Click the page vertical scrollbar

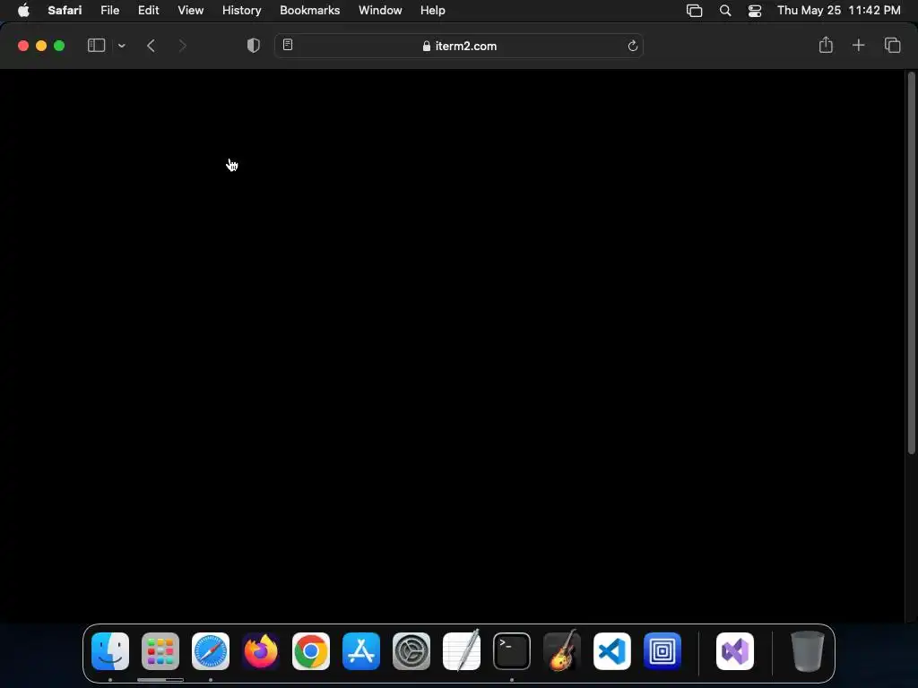point(911,263)
